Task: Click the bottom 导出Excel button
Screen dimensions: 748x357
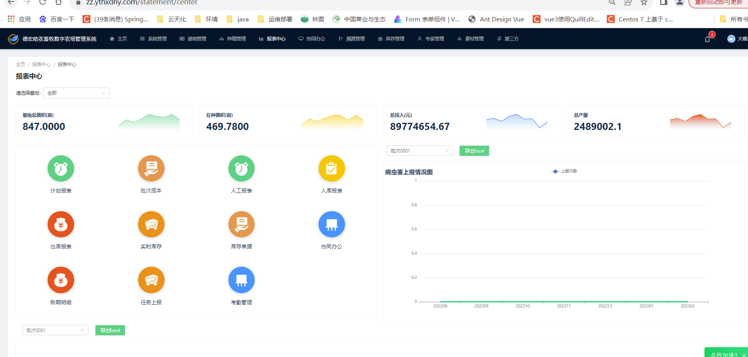Action: click(x=110, y=330)
